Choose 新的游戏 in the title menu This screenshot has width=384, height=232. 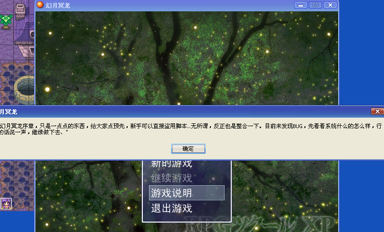pyautogui.click(x=171, y=164)
